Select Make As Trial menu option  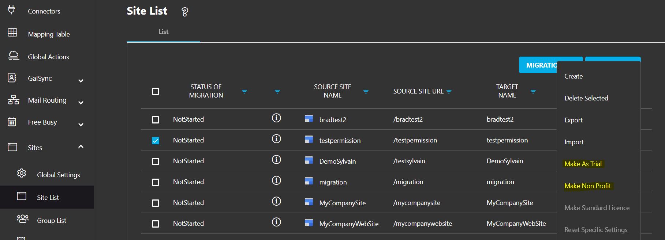click(583, 164)
